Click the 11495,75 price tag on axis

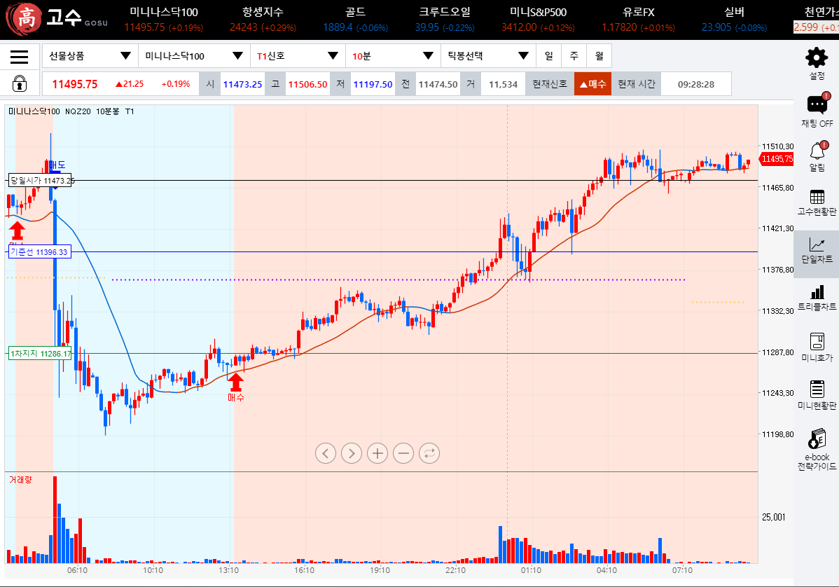(x=777, y=158)
